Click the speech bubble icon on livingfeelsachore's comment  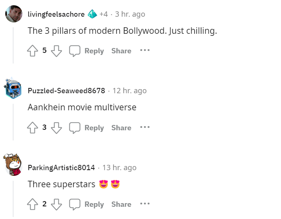[x=75, y=51]
